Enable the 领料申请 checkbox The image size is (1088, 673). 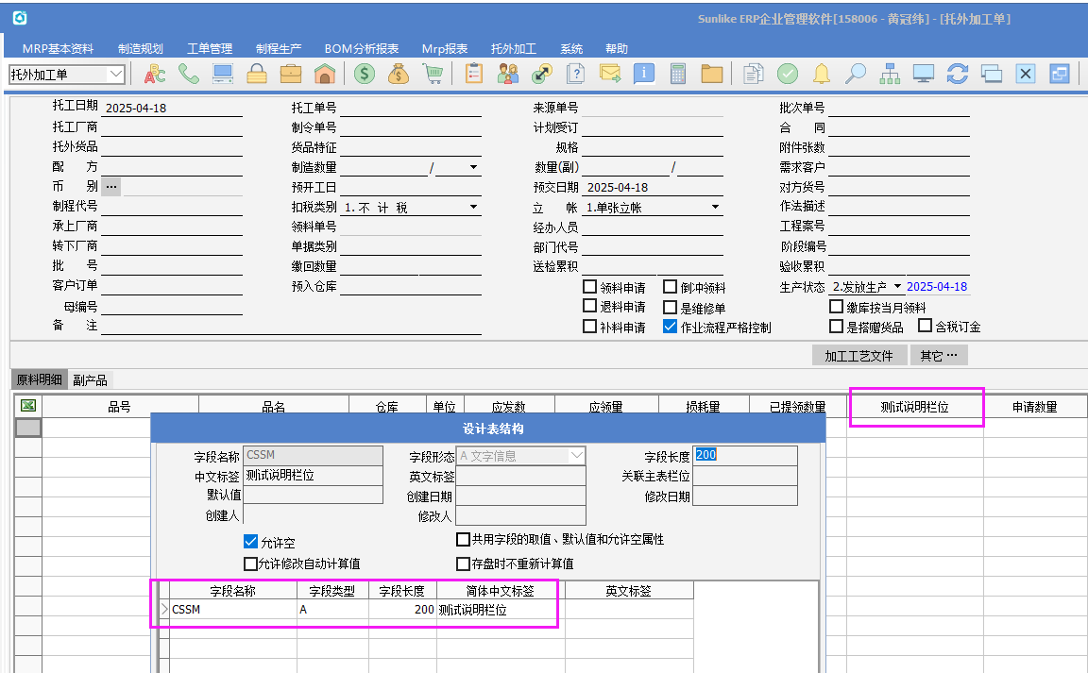click(x=590, y=288)
